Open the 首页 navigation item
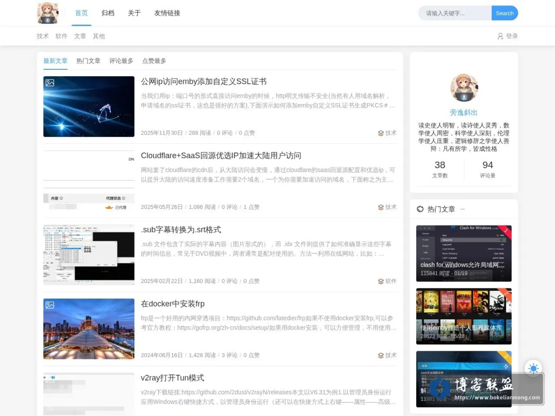 click(x=81, y=13)
